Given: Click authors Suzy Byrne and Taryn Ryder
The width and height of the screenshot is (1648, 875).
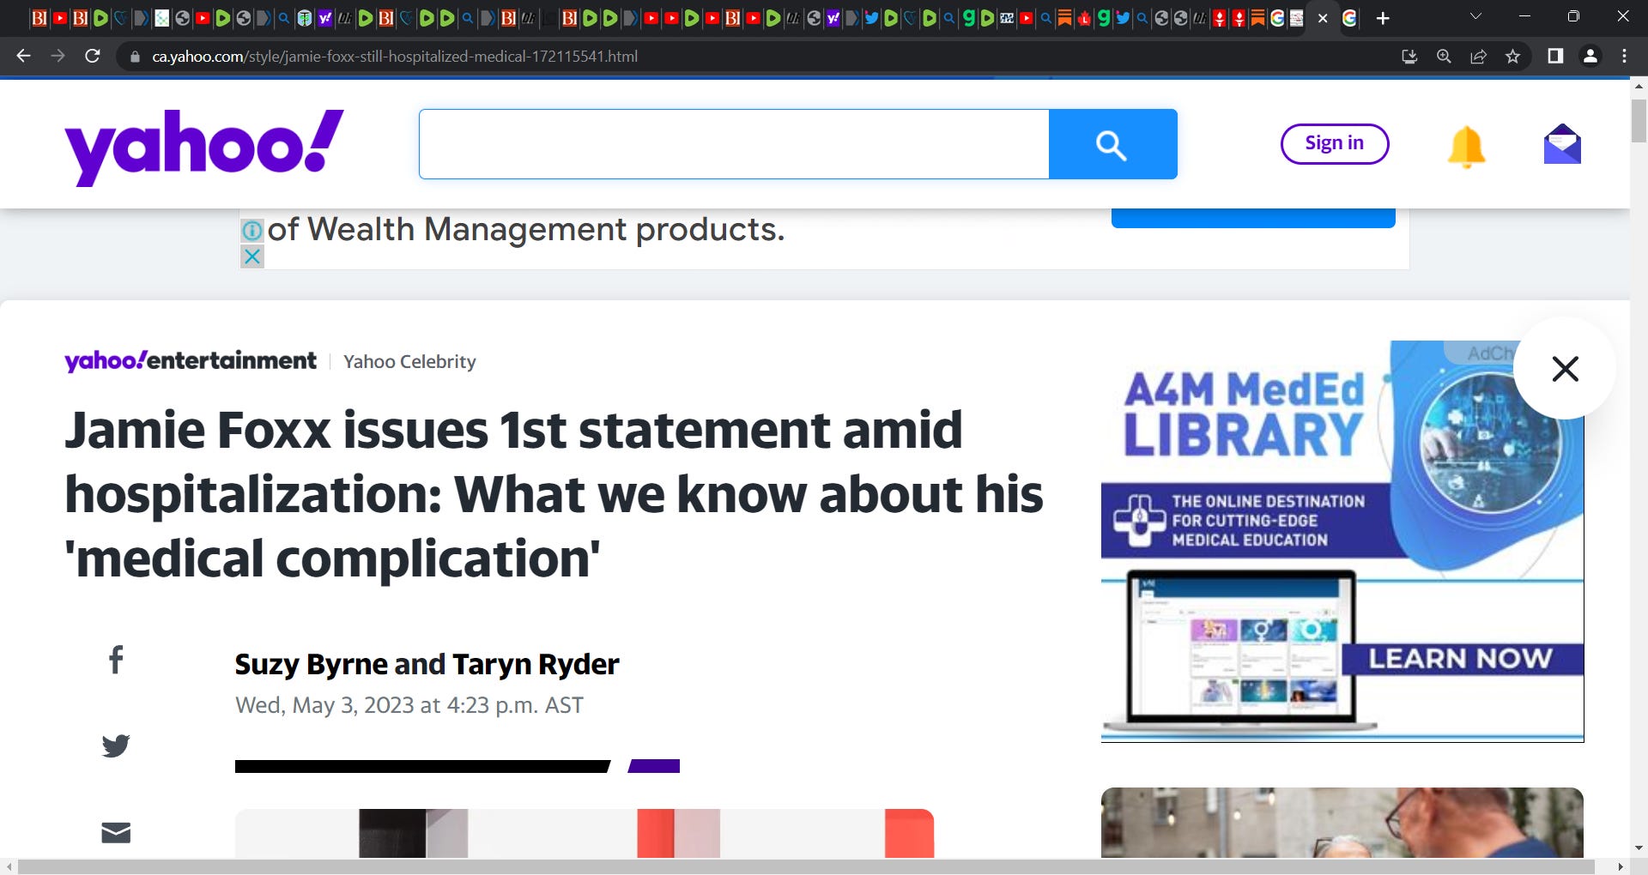Looking at the screenshot, I should tap(427, 664).
